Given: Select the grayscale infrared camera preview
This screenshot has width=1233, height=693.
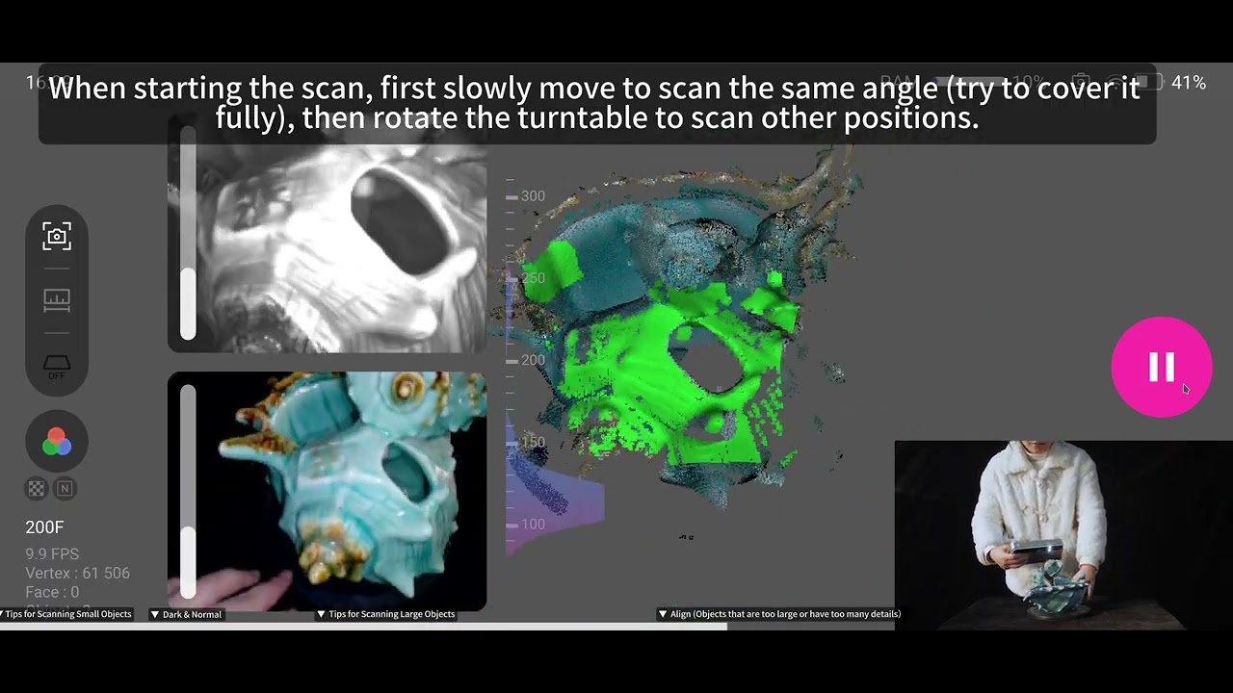Looking at the screenshot, I should [328, 233].
